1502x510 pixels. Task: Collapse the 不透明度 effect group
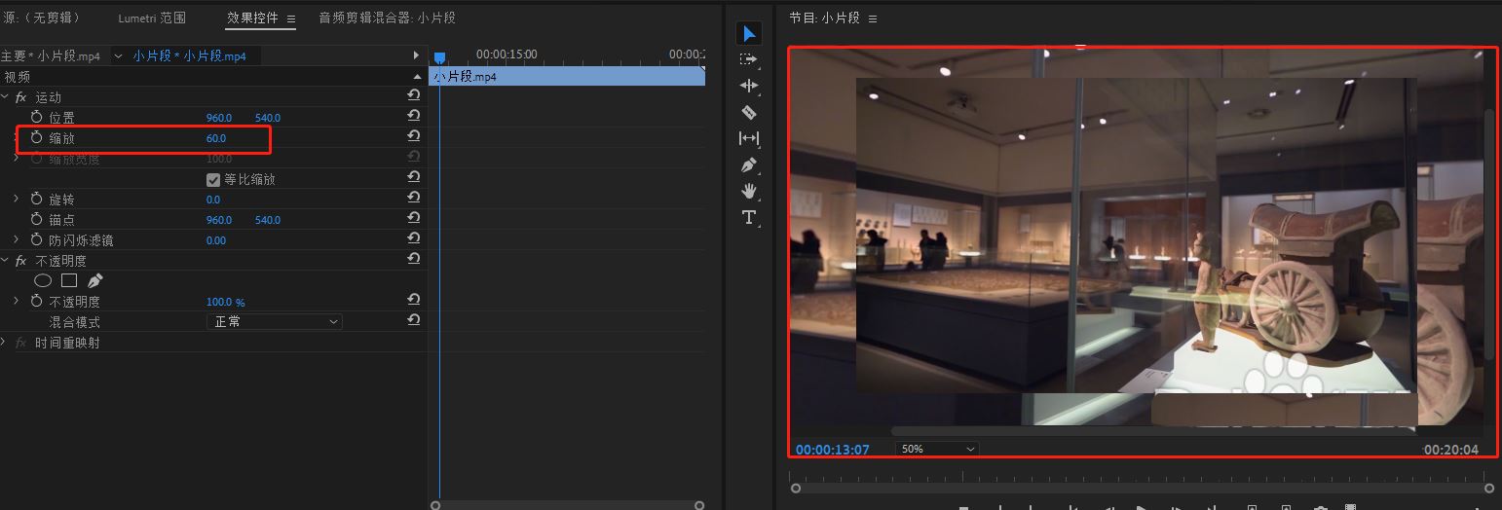5,261
